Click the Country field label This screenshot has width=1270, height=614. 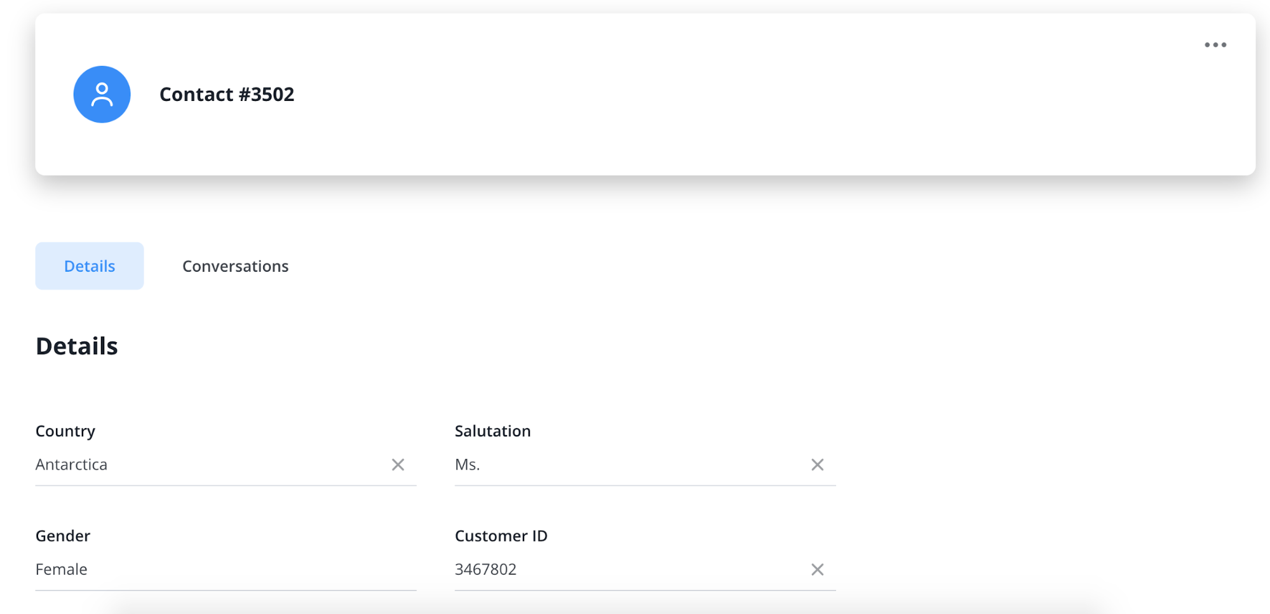65,430
